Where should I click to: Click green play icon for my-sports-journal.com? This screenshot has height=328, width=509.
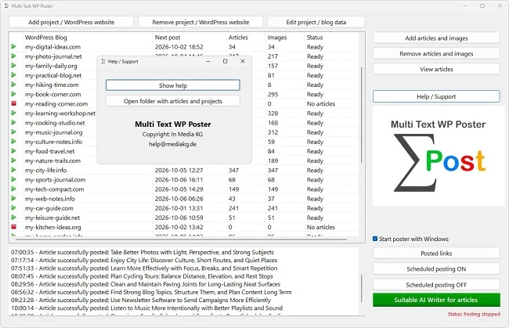[13, 179]
